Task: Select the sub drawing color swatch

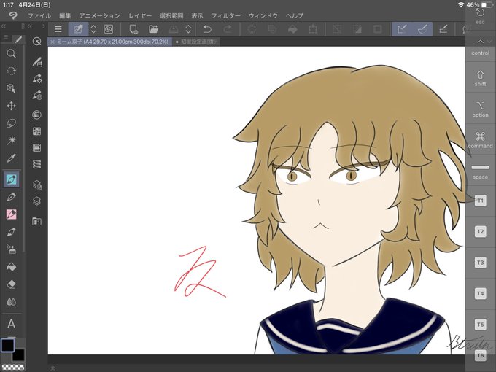Action: click(x=19, y=354)
